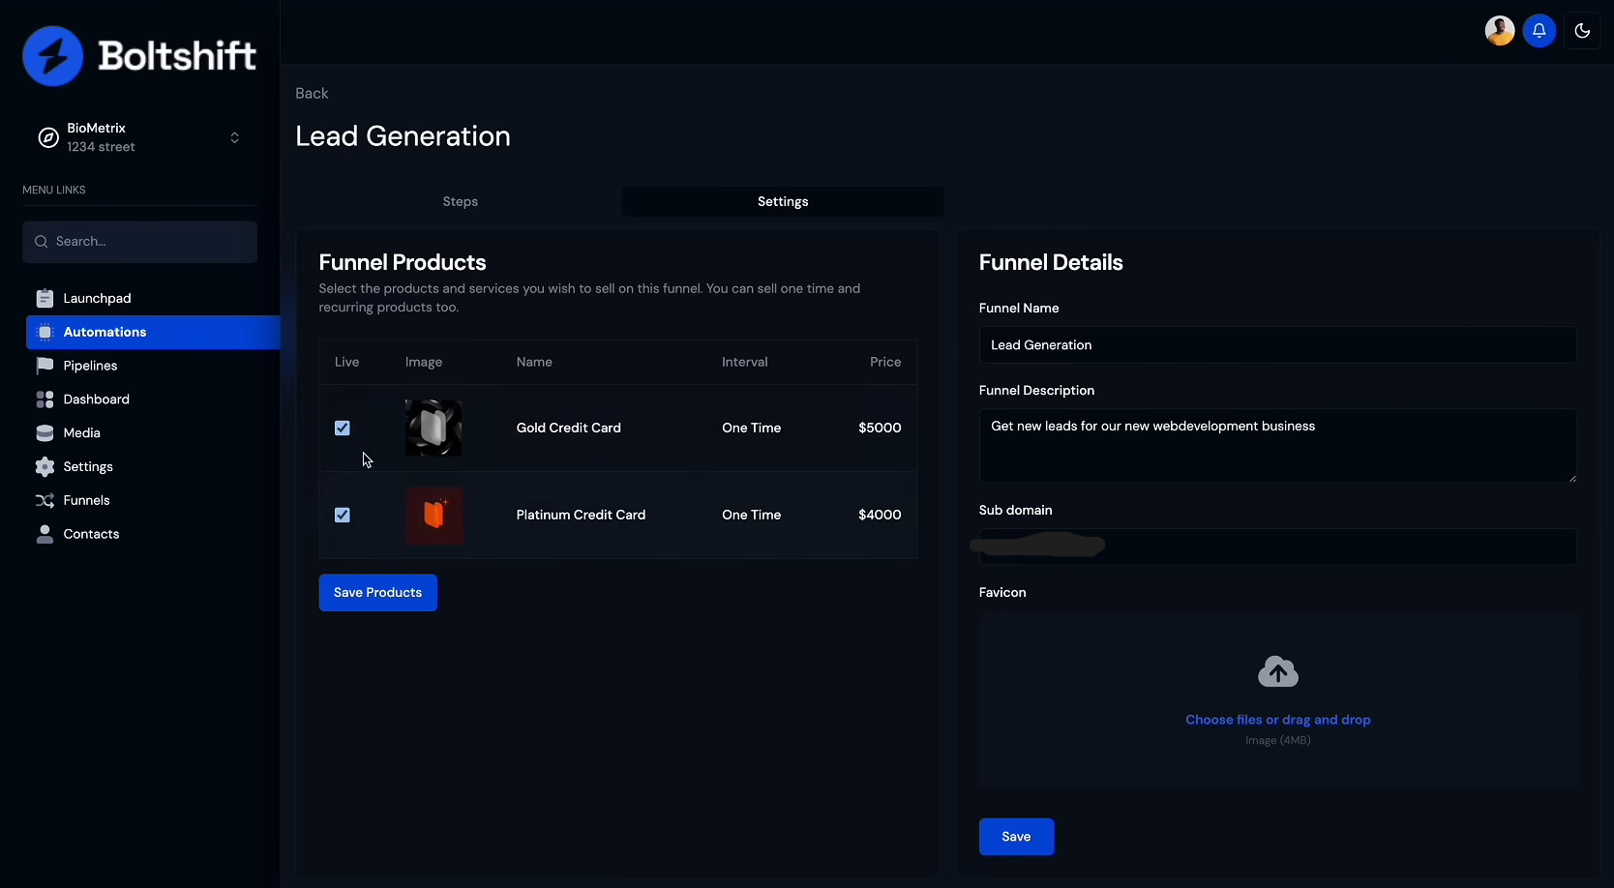Open Contacts menu link
Image resolution: width=1614 pixels, height=888 pixels.
[91, 534]
